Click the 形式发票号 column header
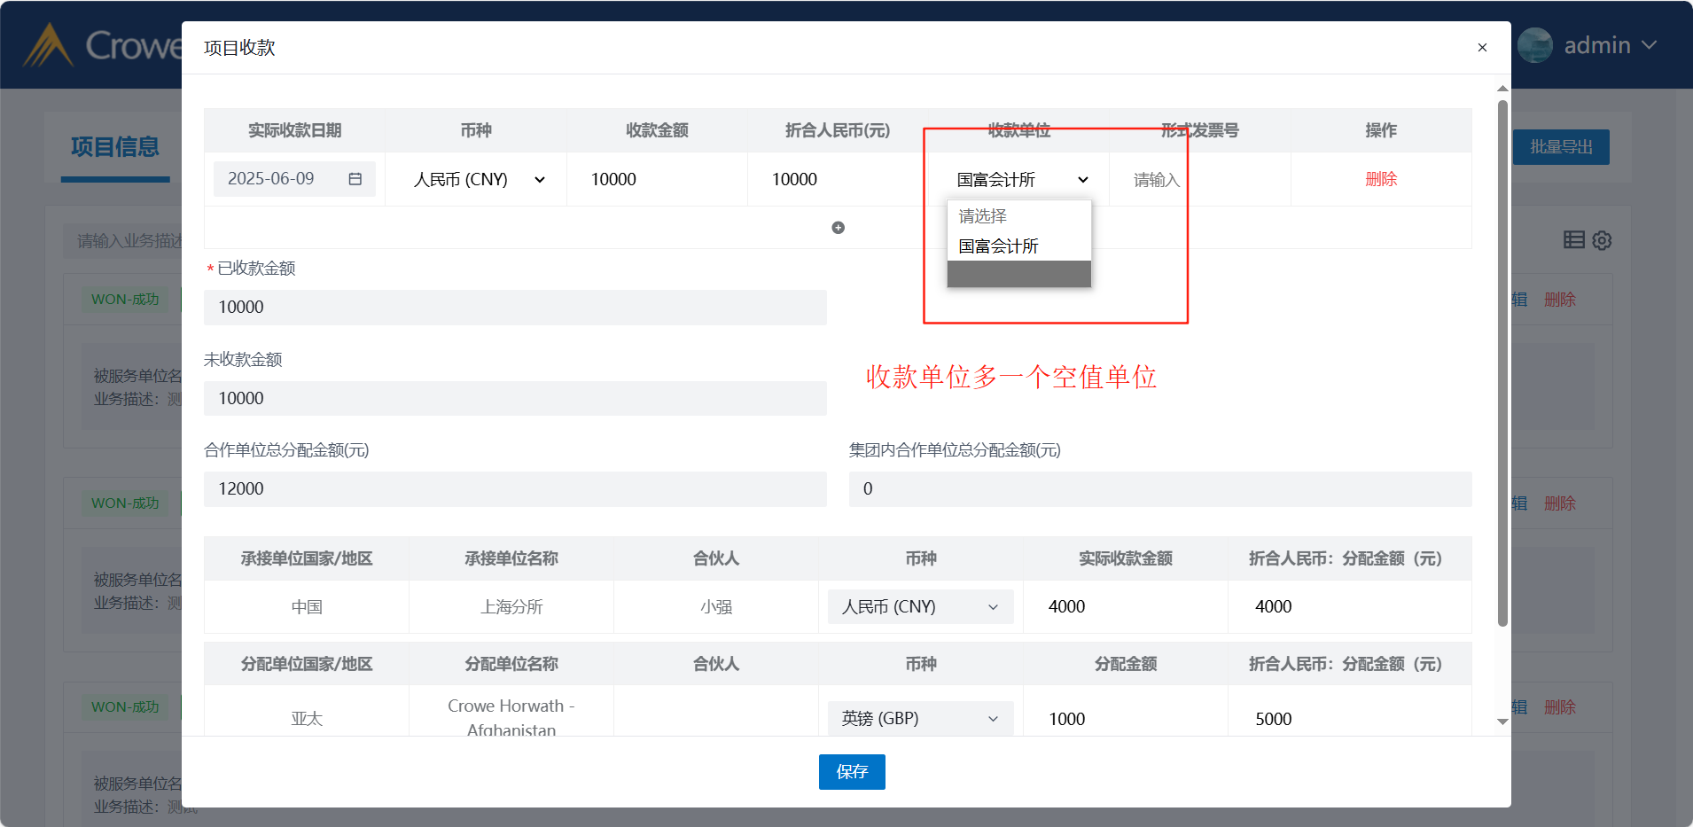Image resolution: width=1693 pixels, height=827 pixels. point(1200,131)
